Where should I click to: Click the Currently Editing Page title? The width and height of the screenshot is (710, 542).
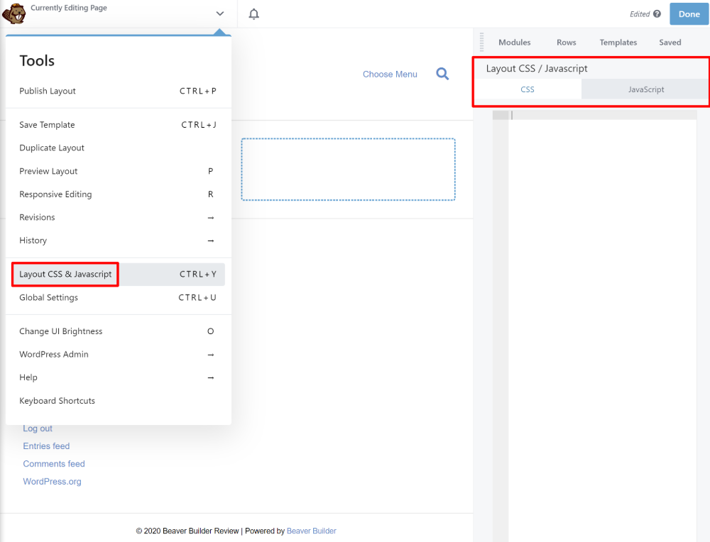pos(69,8)
